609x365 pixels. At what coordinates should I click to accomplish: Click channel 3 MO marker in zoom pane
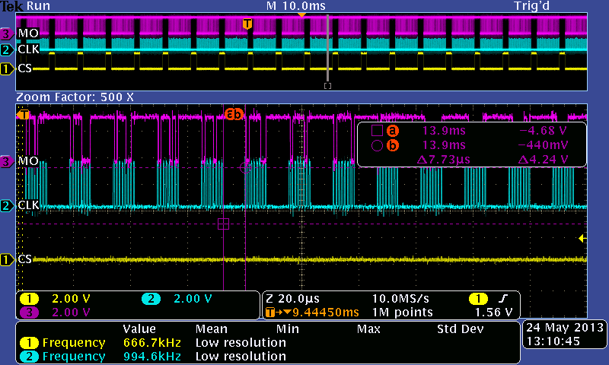pyautogui.click(x=6, y=161)
